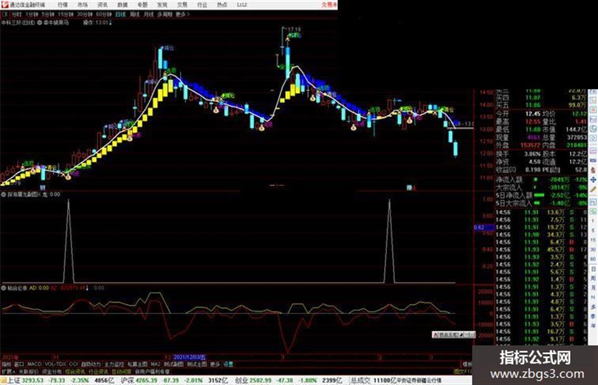Click sidebar 年 yearly shortcut

593,326
